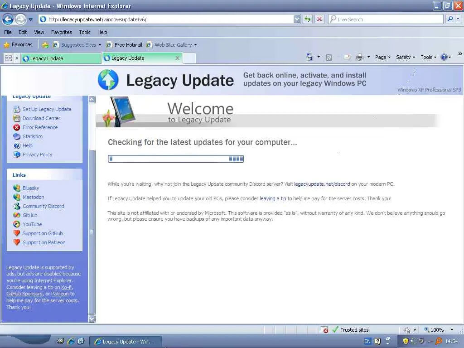
Task: Click the GitHub sidebar icon
Action: coord(17,215)
